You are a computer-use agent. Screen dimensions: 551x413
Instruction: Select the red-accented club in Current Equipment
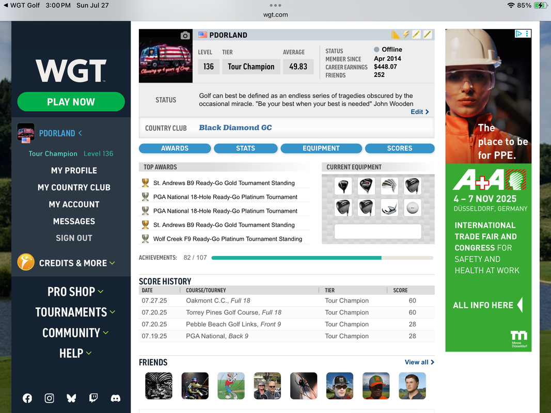click(x=366, y=186)
